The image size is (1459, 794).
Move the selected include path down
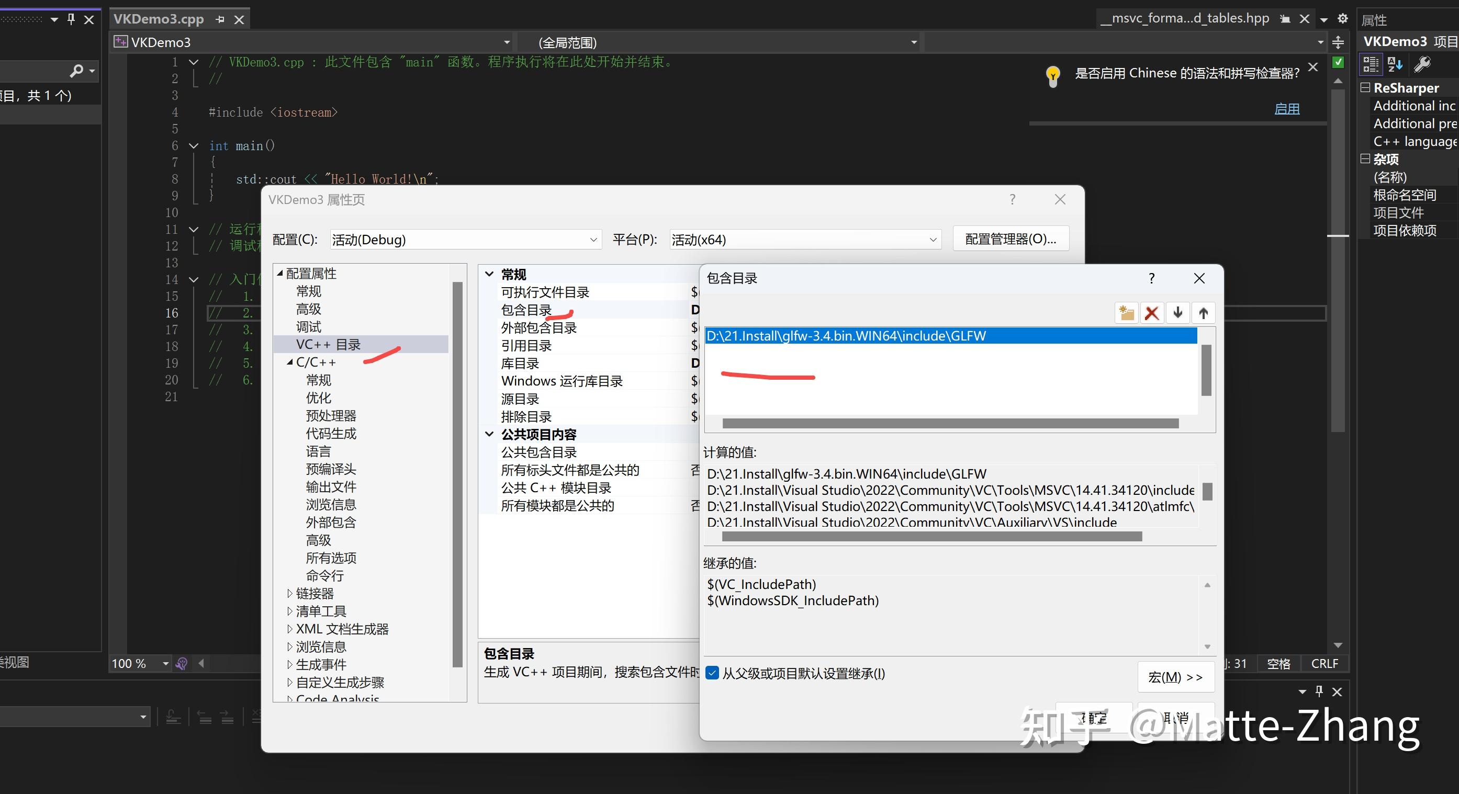coord(1177,312)
